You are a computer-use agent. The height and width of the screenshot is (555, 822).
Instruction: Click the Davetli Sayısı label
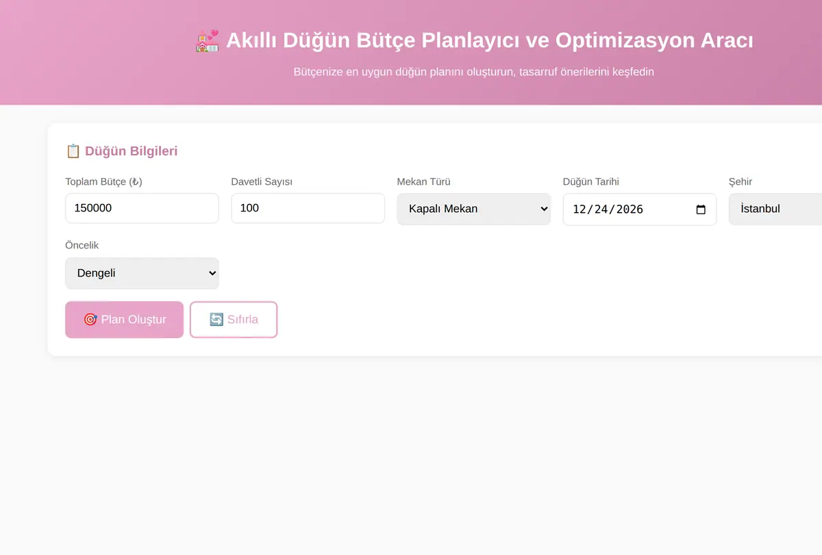(262, 181)
